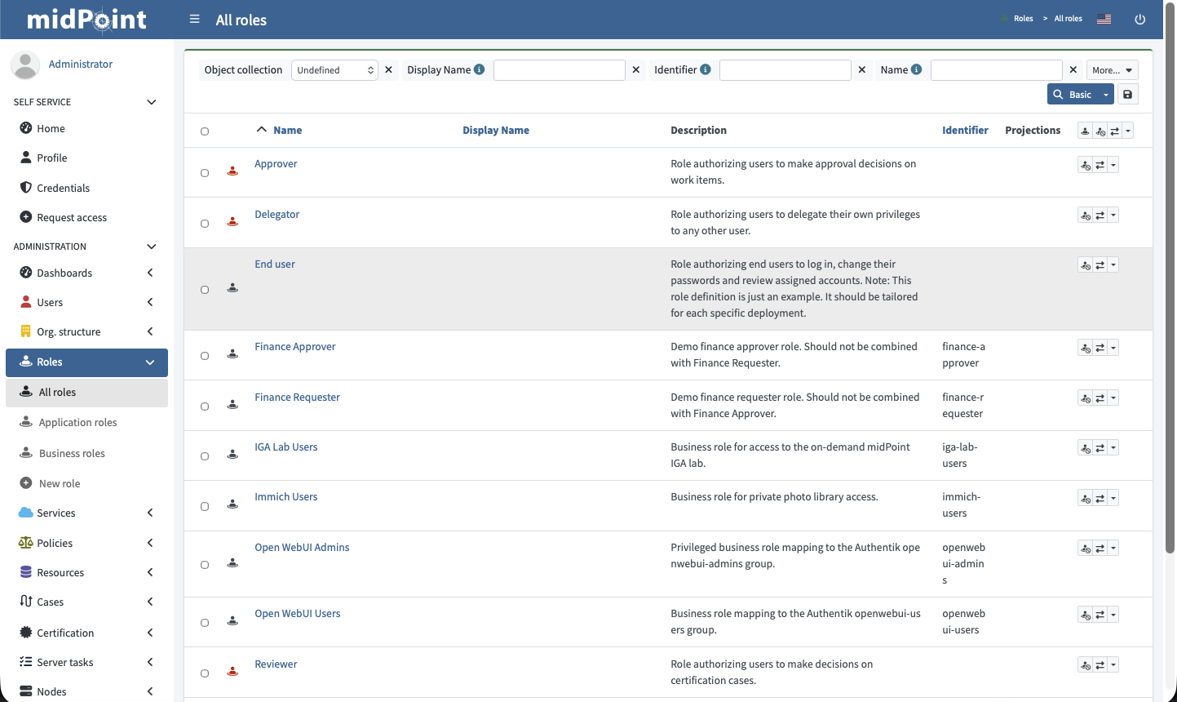The image size is (1177, 702).
Task: Check the Open WebUI Admins checkbox
Action: pyautogui.click(x=205, y=565)
